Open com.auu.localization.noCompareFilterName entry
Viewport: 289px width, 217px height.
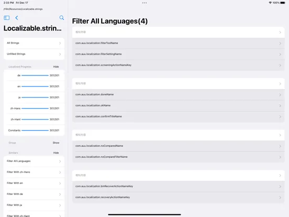[x=178, y=157]
